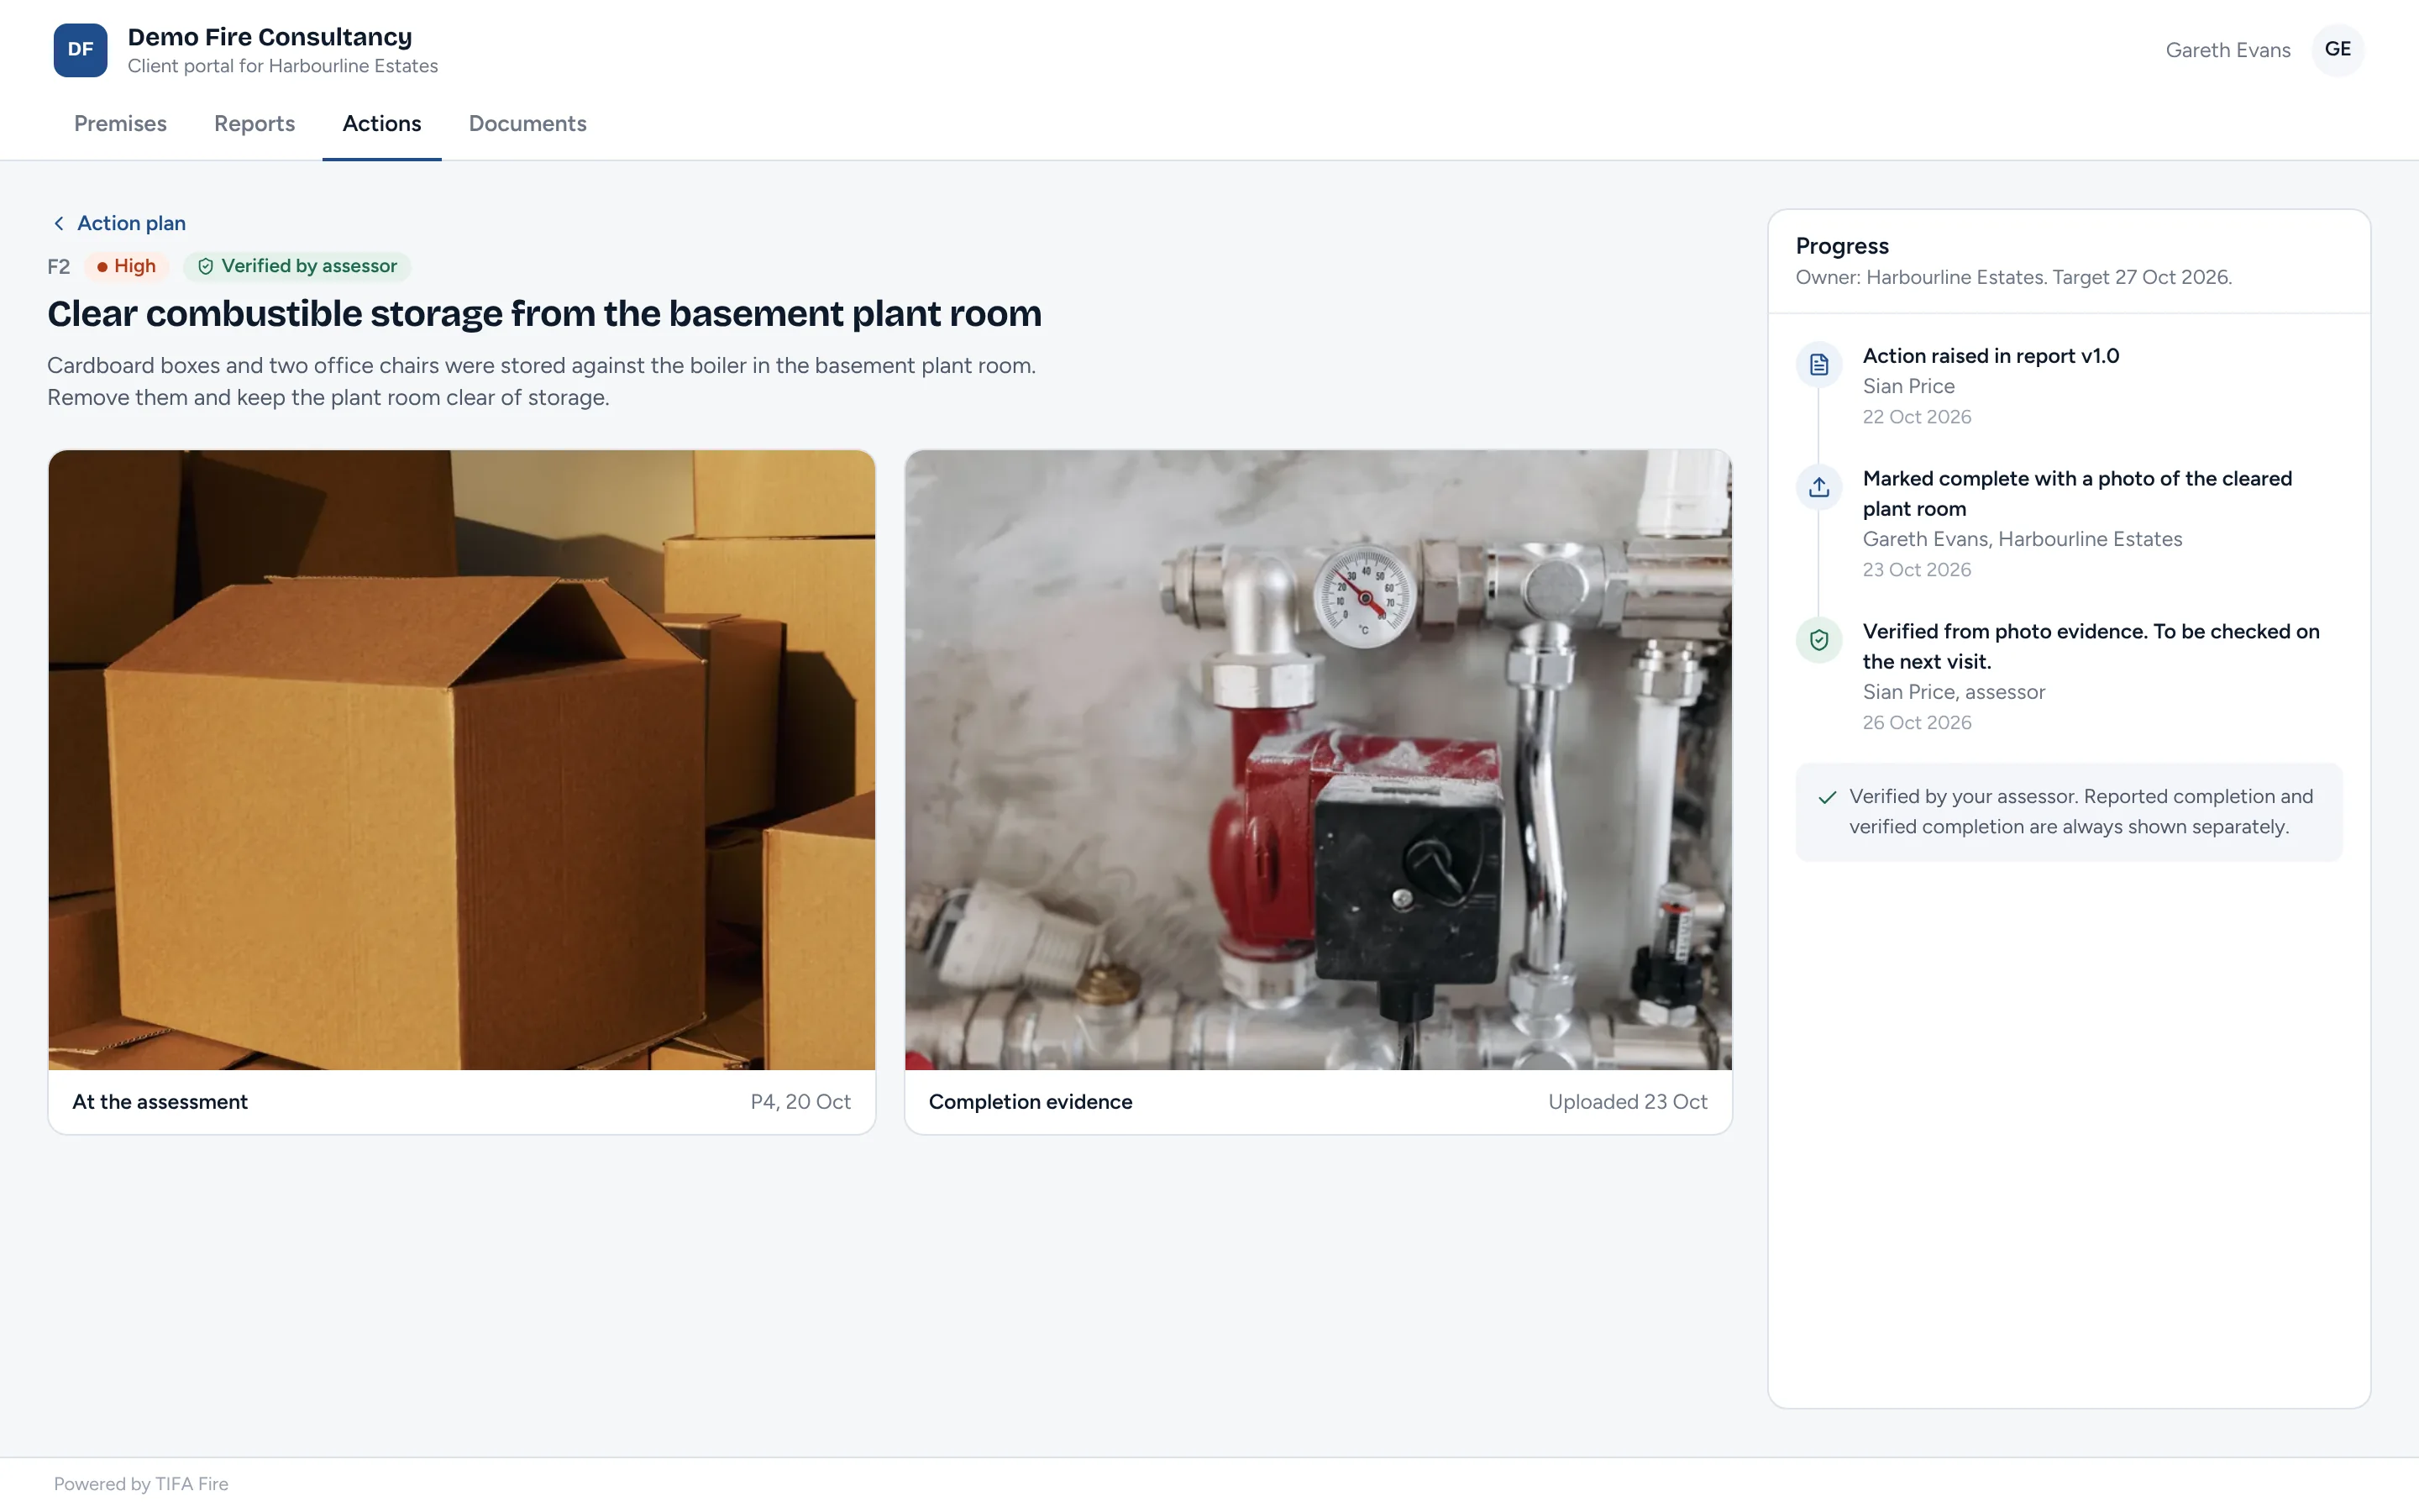
Task: Click the red dot in the High priority badge
Action: click(x=102, y=267)
